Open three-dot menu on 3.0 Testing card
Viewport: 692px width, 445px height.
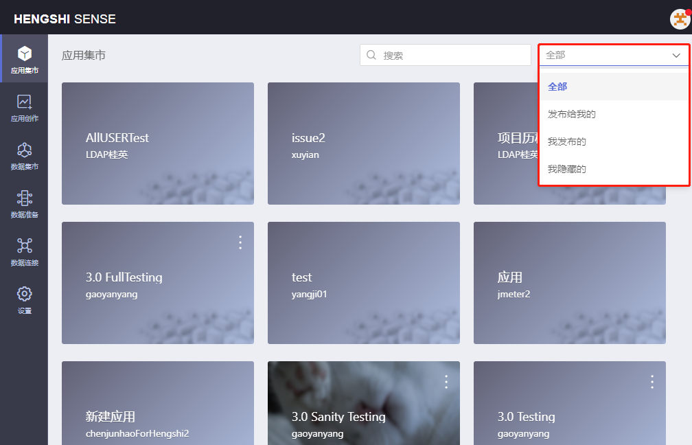click(652, 382)
